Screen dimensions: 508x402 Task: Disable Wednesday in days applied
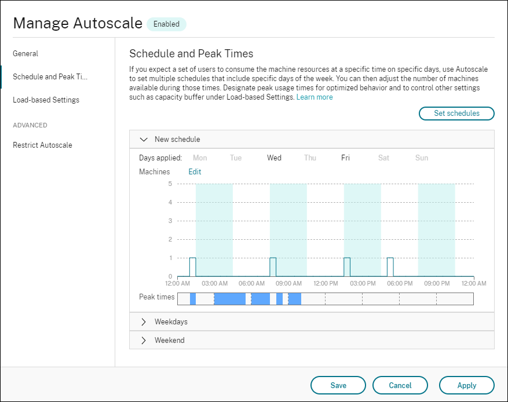pos(274,157)
